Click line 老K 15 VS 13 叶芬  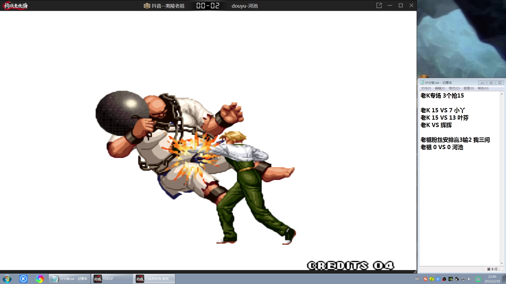pos(445,118)
